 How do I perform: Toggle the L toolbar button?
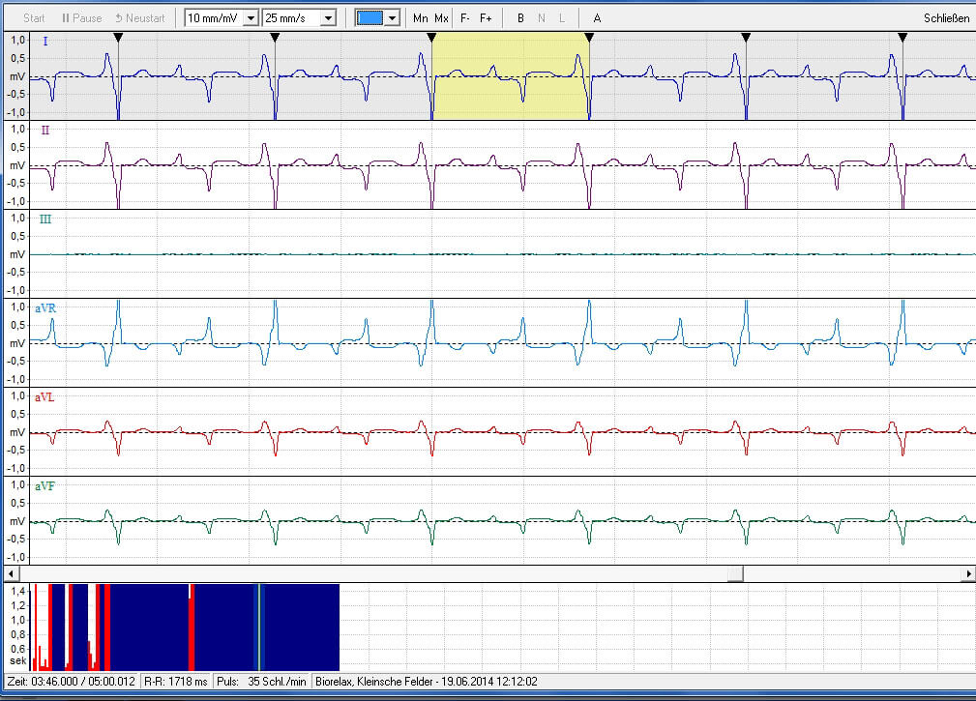pyautogui.click(x=562, y=18)
